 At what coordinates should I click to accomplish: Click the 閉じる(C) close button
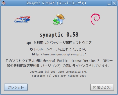(102, 87)
